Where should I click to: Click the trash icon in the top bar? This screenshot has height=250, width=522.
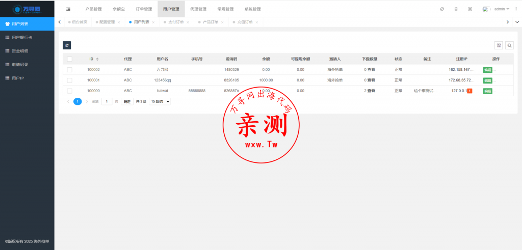456,9
